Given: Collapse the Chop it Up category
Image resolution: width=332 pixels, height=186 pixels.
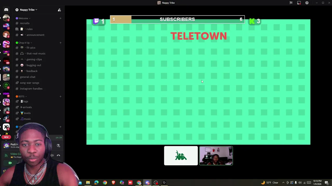Looking at the screenshot, I should [x=24, y=43].
